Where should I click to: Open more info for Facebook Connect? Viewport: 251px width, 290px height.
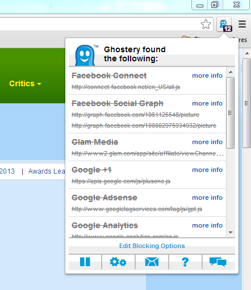tap(207, 75)
